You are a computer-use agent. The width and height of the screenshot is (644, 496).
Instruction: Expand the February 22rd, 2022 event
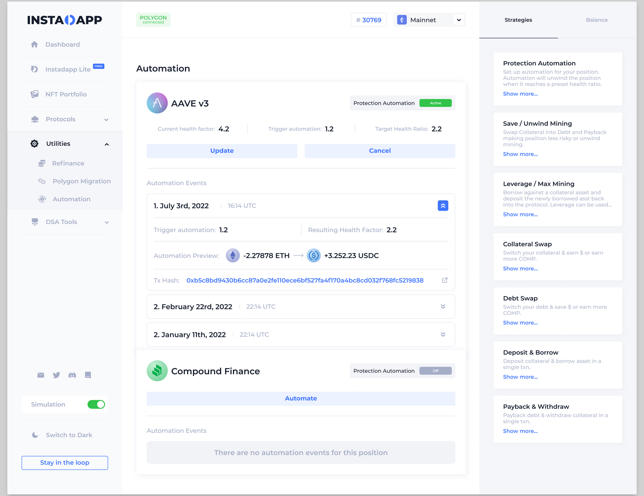(x=443, y=306)
